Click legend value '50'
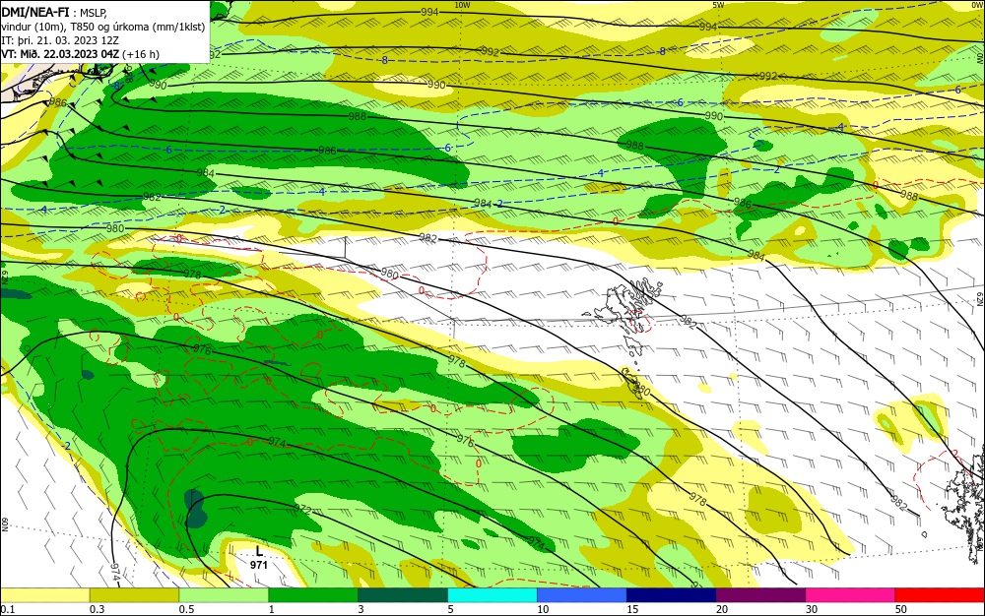 coord(901,609)
